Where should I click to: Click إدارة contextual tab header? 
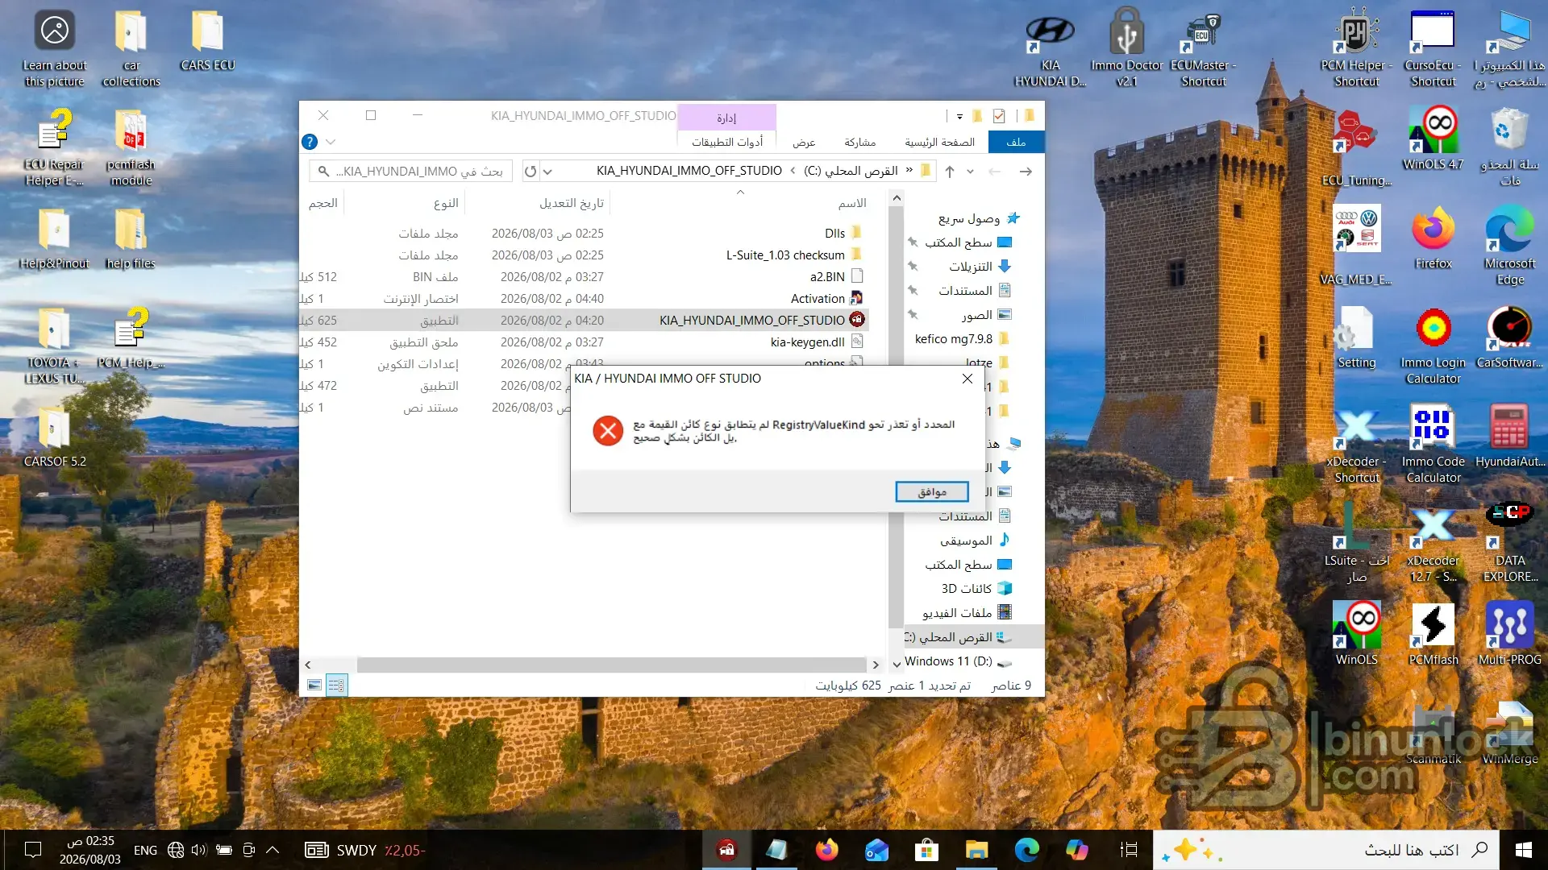(726, 118)
